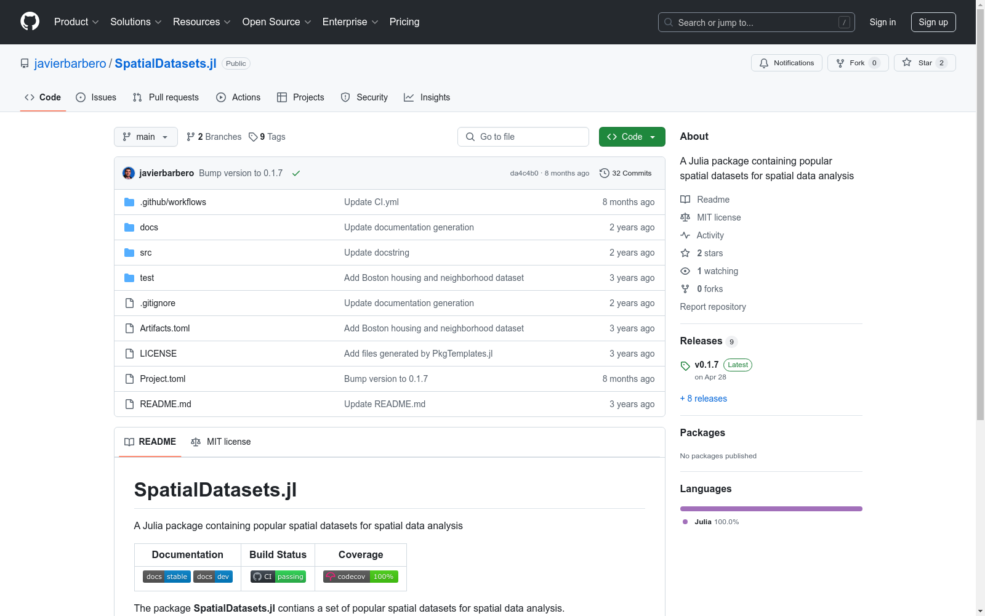The width and height of the screenshot is (985, 616).
Task: Expand the Resources menu
Action: click(202, 22)
